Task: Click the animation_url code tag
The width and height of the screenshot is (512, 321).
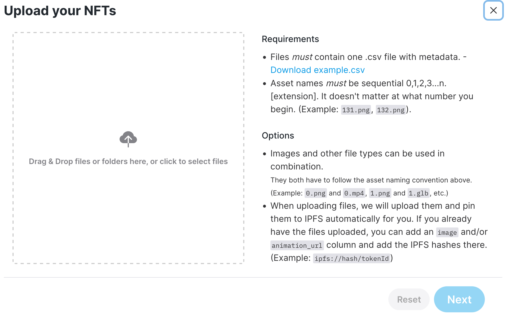Action: (x=297, y=245)
